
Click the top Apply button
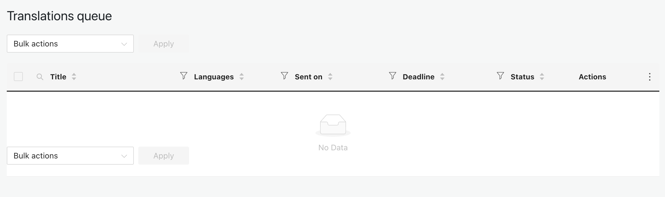[x=164, y=44]
